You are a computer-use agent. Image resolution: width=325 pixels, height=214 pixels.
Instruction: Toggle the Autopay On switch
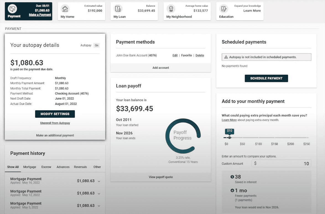coord(96,45)
